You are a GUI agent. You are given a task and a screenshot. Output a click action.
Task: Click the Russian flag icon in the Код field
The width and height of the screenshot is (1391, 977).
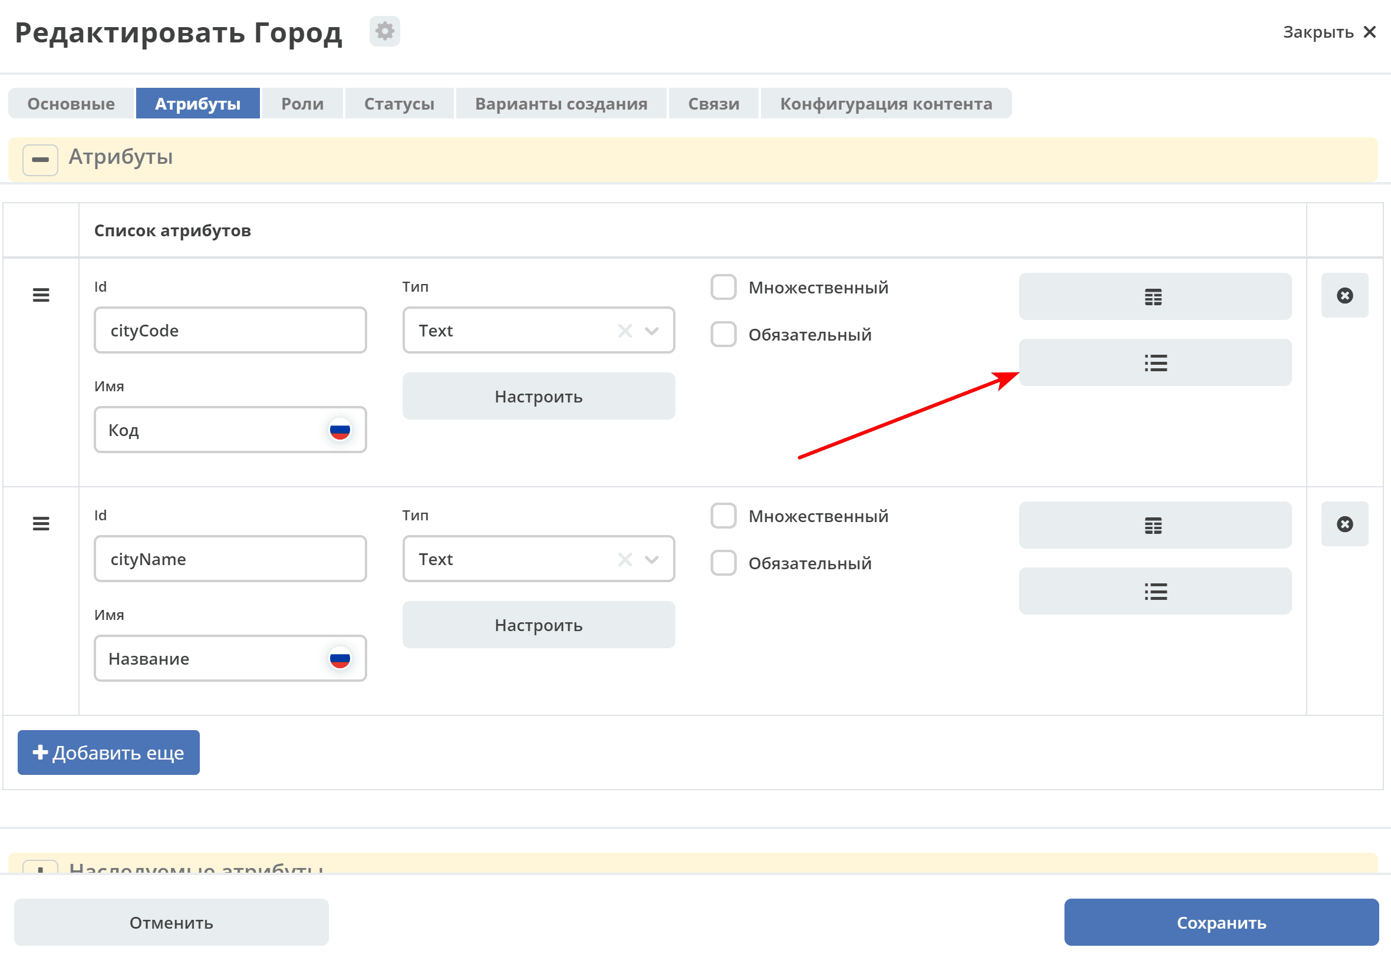click(340, 430)
